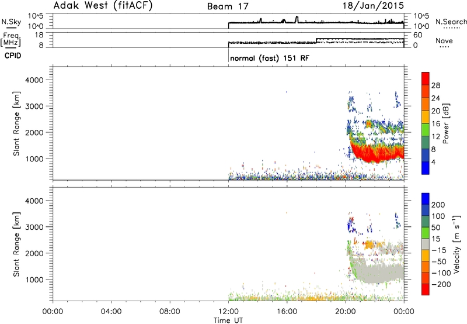The image size is (467, 324).
Task: Click the '200' value on Velocity colorbar
Action: (438, 205)
